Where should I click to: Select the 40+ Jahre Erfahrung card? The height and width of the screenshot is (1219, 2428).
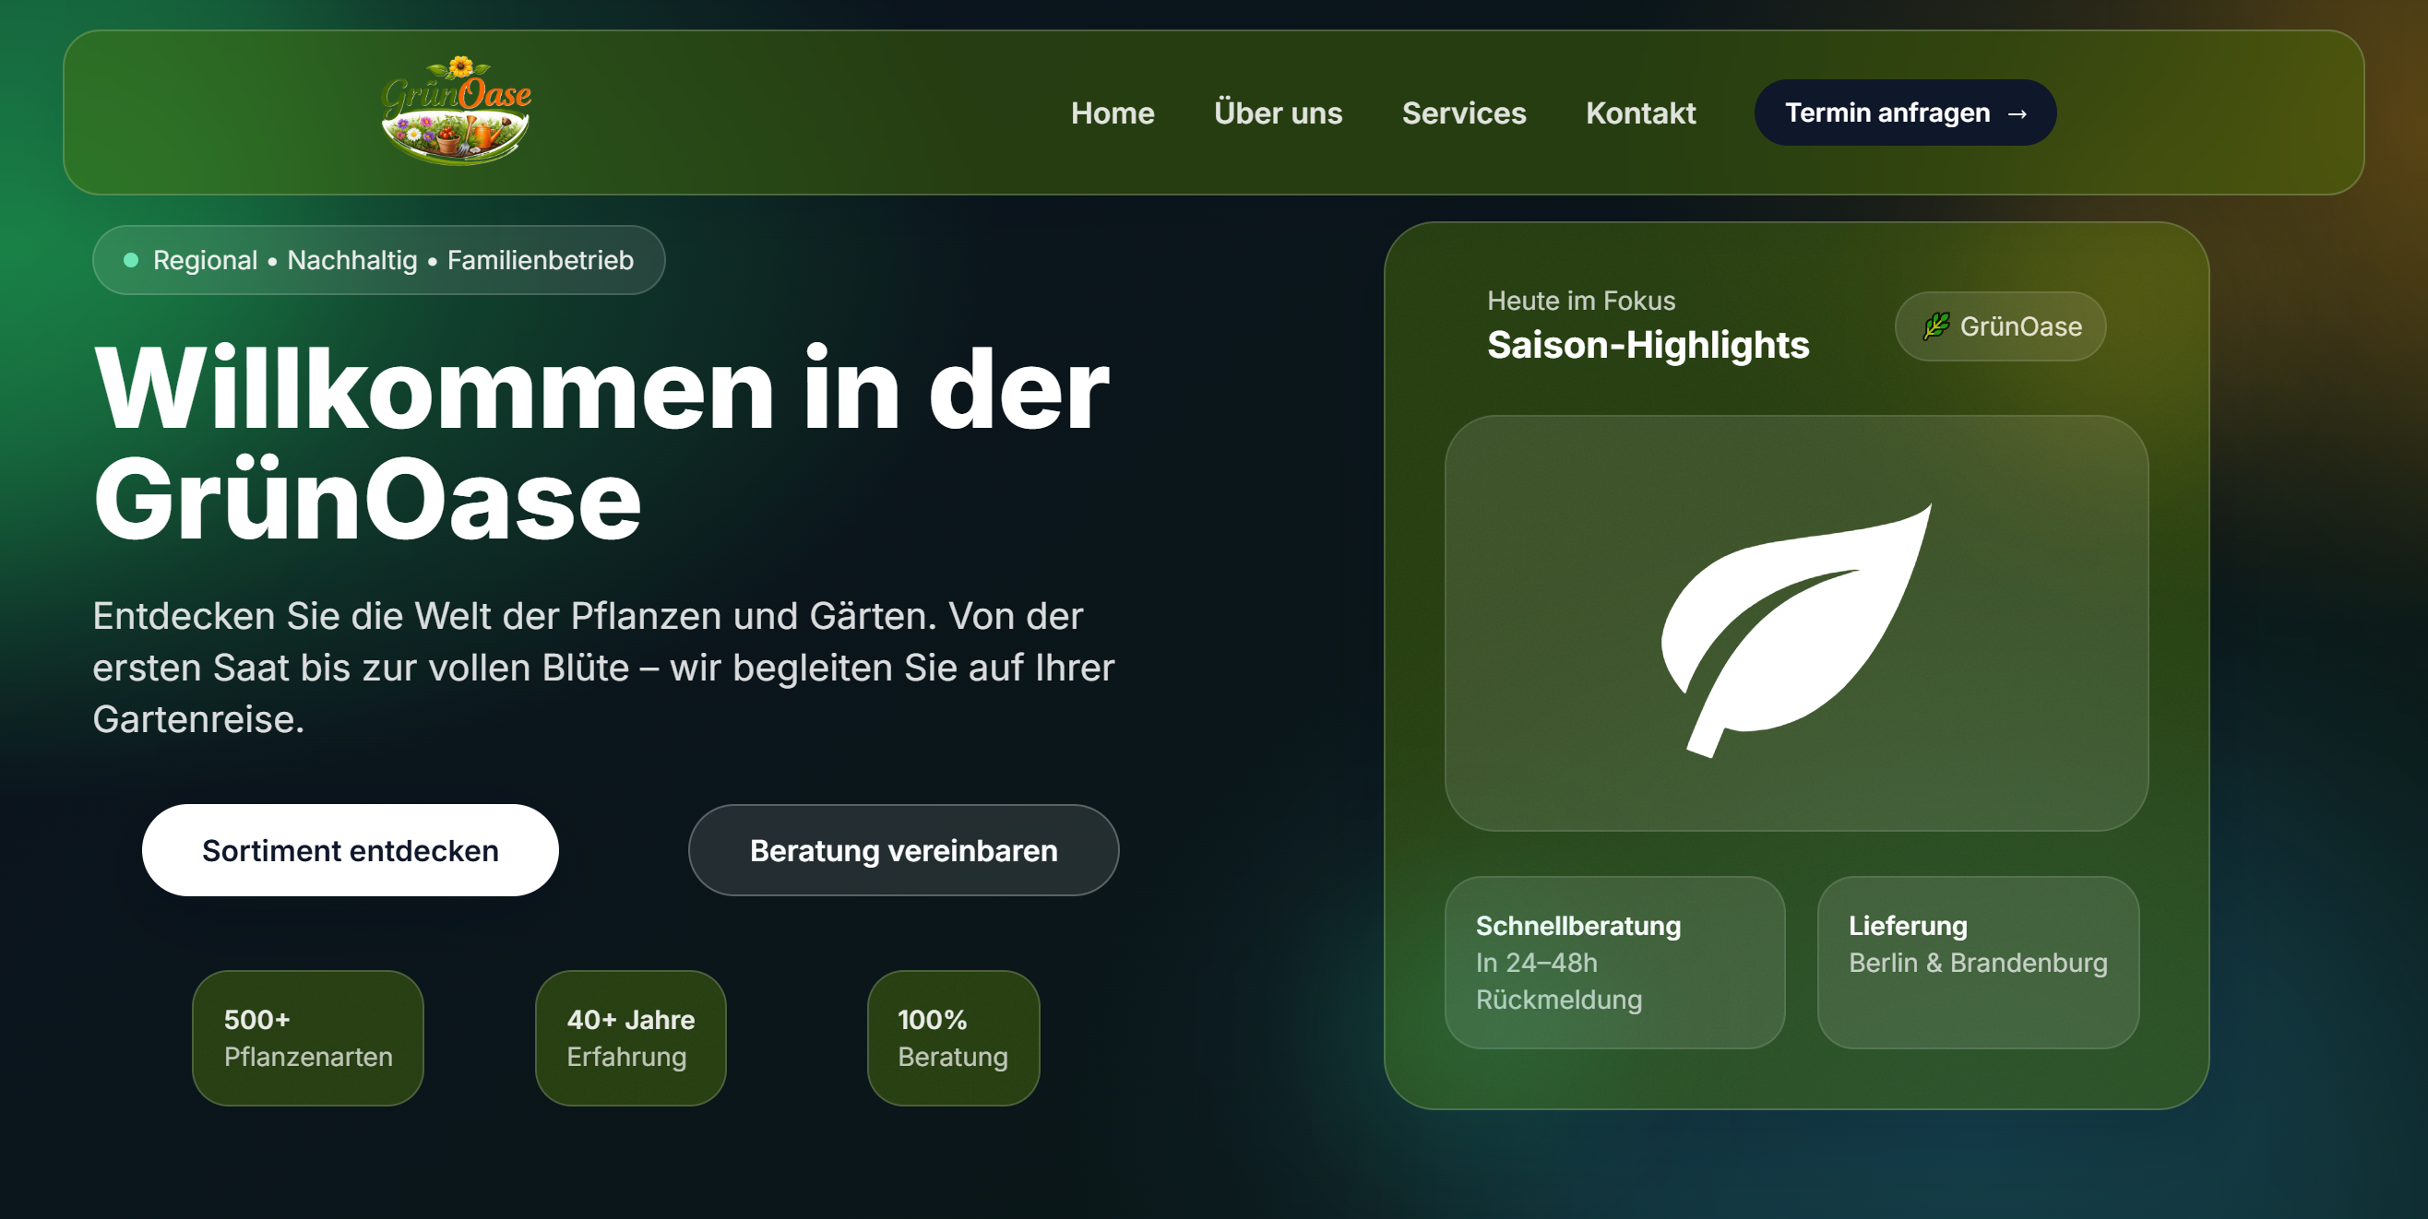pyautogui.click(x=630, y=1037)
